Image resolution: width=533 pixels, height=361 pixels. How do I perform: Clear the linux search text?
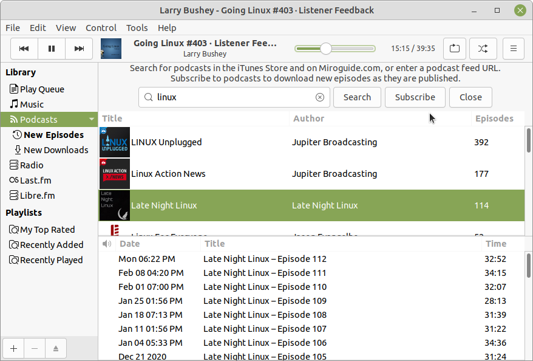click(x=319, y=97)
